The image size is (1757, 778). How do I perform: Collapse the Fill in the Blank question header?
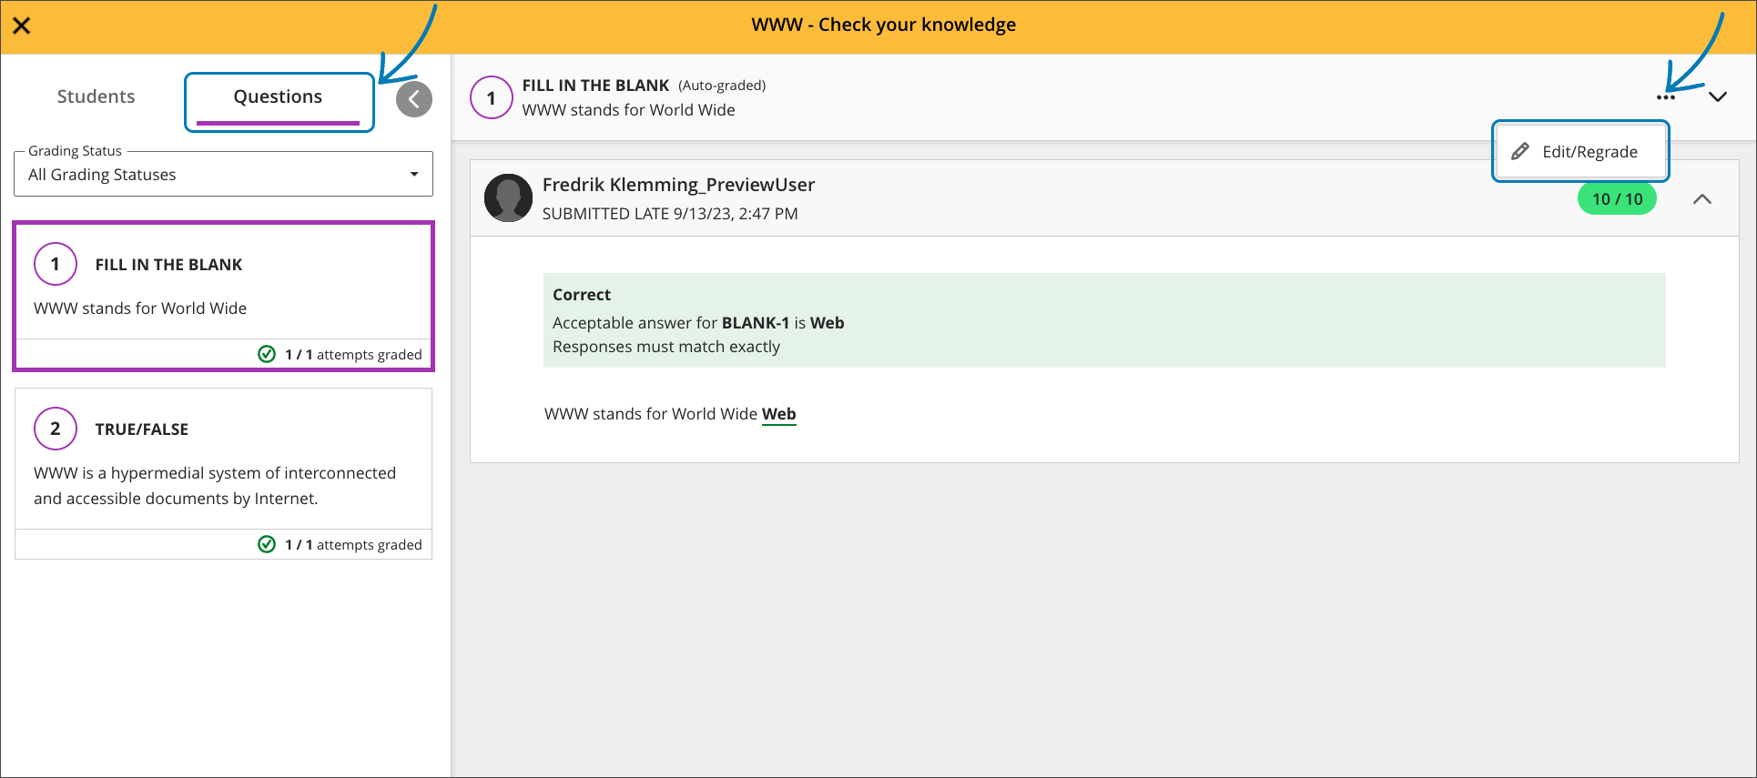(1718, 97)
